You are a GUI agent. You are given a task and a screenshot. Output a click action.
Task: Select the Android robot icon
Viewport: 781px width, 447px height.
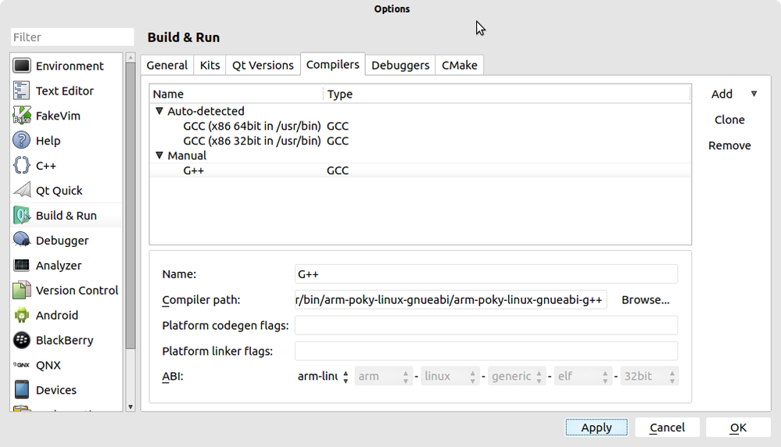(x=22, y=316)
